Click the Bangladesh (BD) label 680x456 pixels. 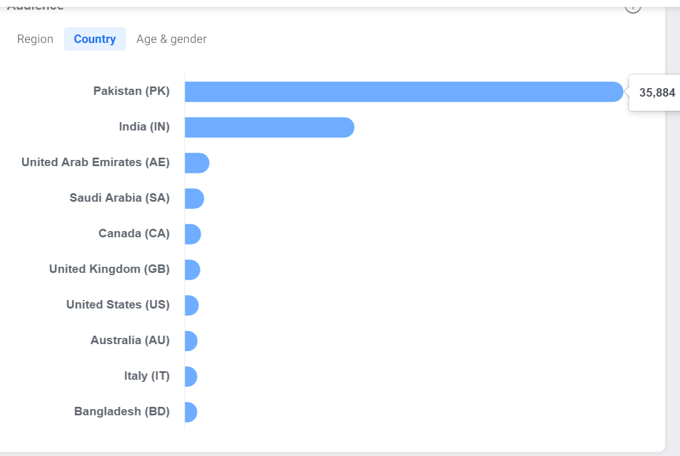pos(122,411)
